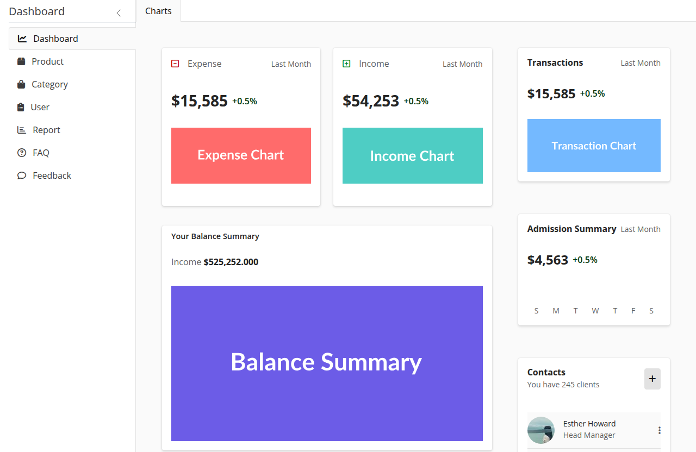Open the Last Month selector on Expense card
The width and height of the screenshot is (696, 452).
pyautogui.click(x=291, y=64)
